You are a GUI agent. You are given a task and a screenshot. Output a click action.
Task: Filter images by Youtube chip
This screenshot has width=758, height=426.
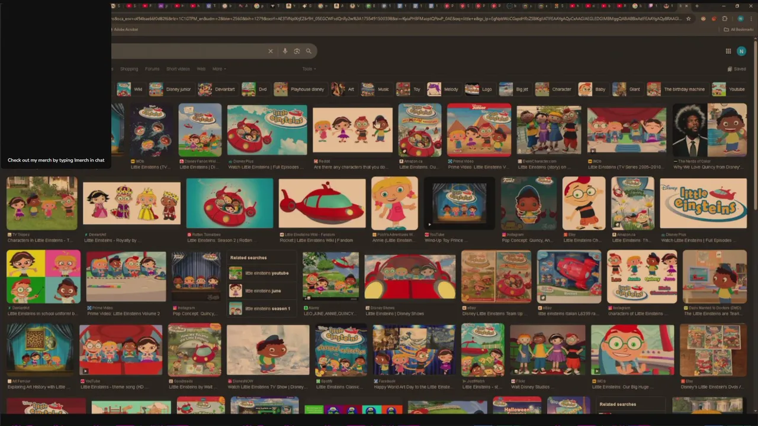point(729,89)
